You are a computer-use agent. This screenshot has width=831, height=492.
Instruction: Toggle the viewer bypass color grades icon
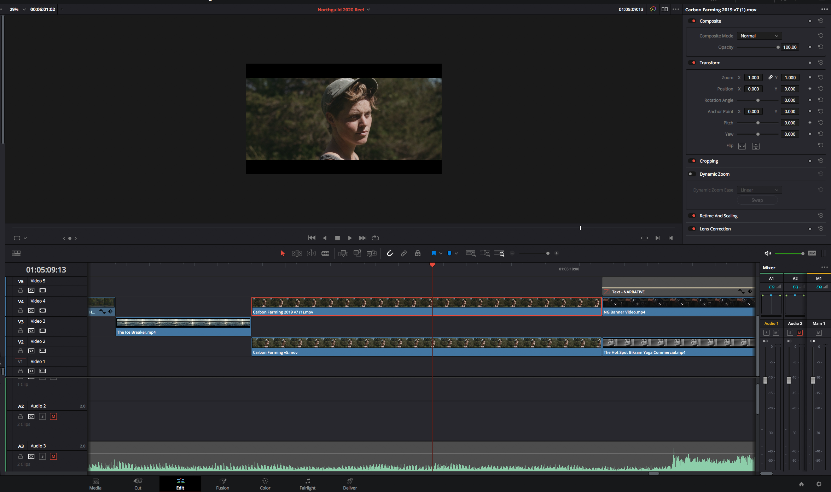click(653, 10)
